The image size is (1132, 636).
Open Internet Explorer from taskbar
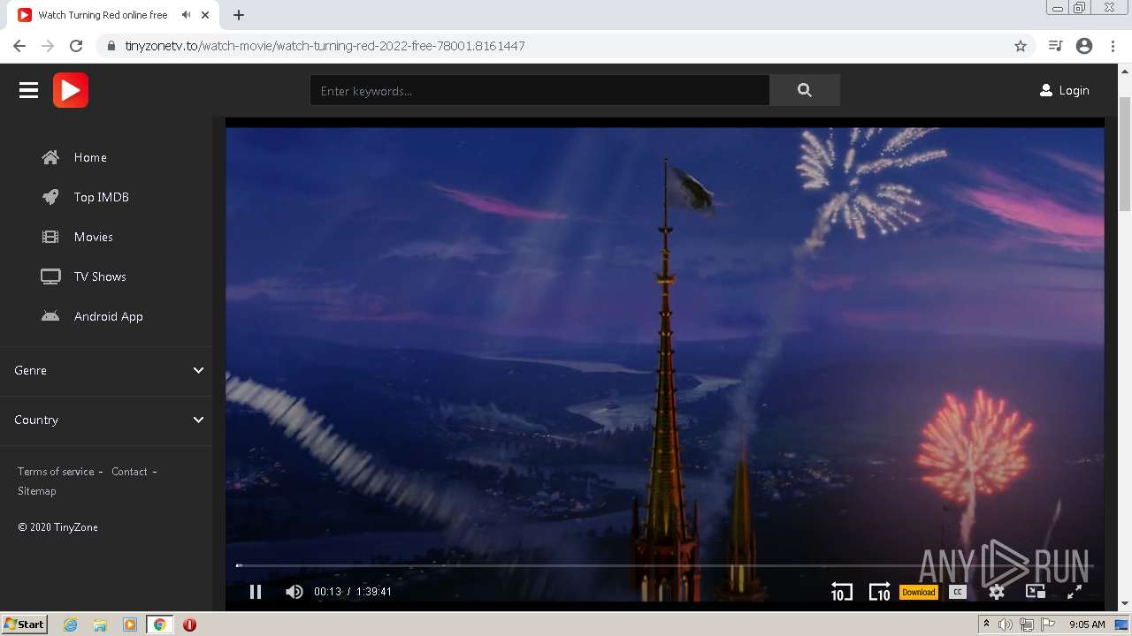tap(70, 625)
